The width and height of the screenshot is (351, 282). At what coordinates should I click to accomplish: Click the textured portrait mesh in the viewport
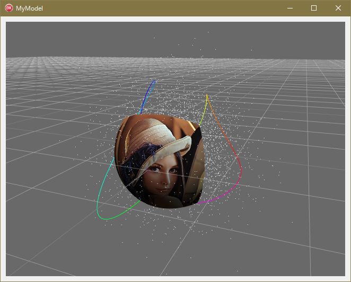pos(160,161)
